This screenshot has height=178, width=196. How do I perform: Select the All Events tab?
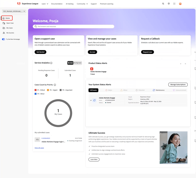click(93, 90)
